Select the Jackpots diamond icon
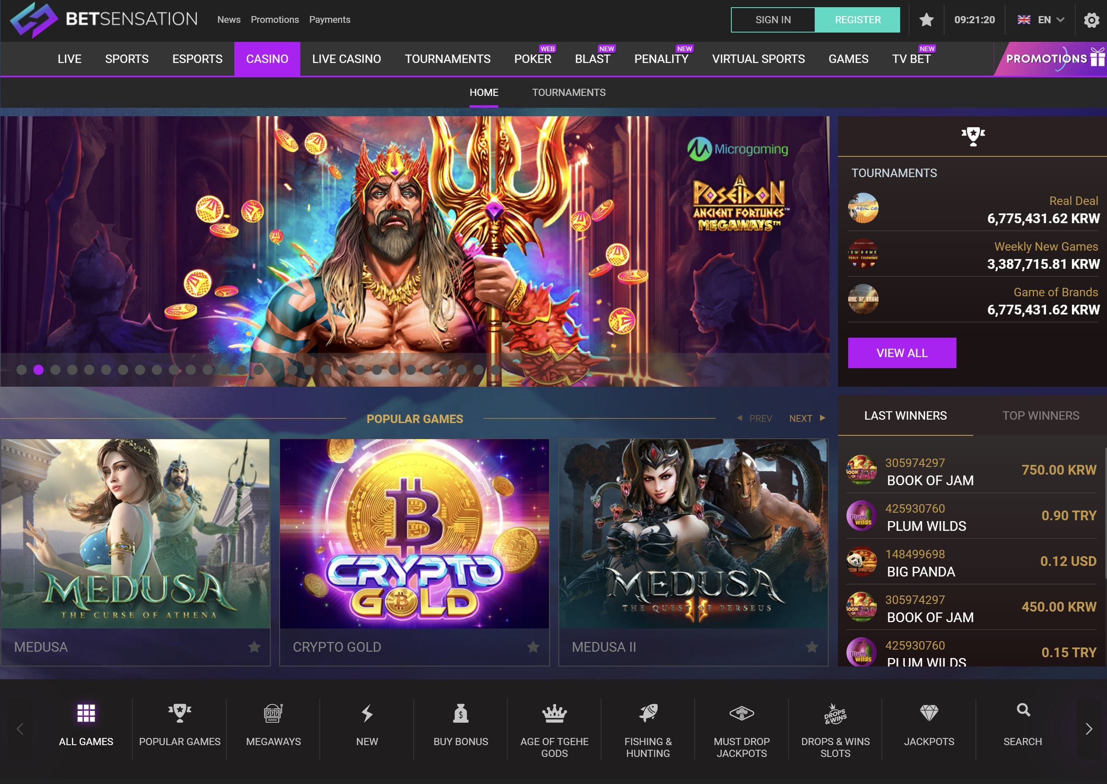This screenshot has height=784, width=1107. click(928, 713)
